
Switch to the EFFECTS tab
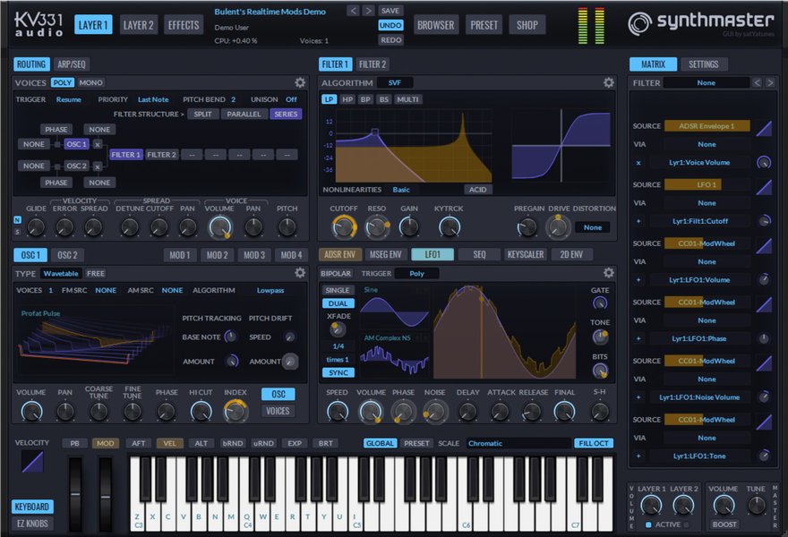pos(184,25)
